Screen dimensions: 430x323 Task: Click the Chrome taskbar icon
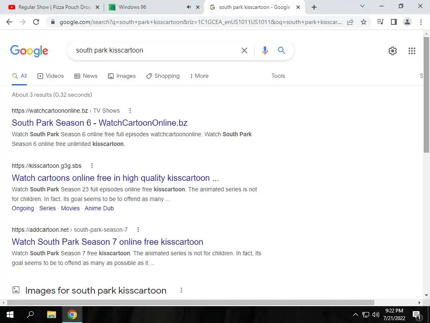(72, 315)
